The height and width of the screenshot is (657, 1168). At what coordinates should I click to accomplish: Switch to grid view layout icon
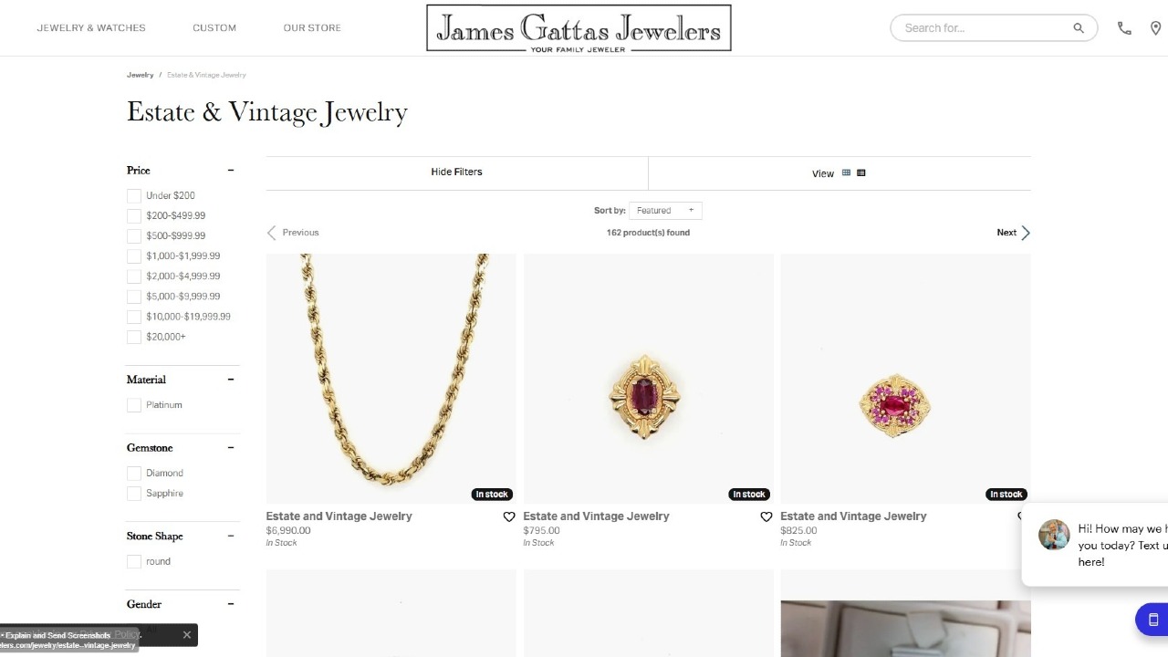847,172
